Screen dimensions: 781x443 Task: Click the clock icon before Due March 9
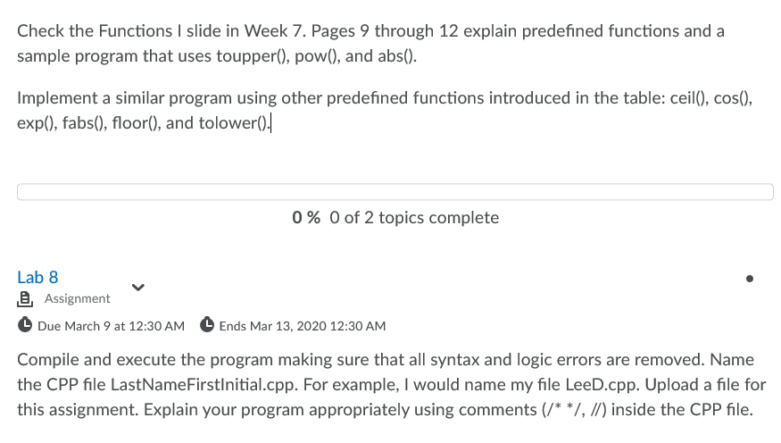point(25,325)
